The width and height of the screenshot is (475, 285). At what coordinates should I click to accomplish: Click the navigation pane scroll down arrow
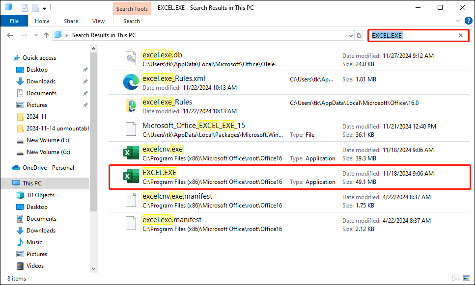click(x=94, y=269)
